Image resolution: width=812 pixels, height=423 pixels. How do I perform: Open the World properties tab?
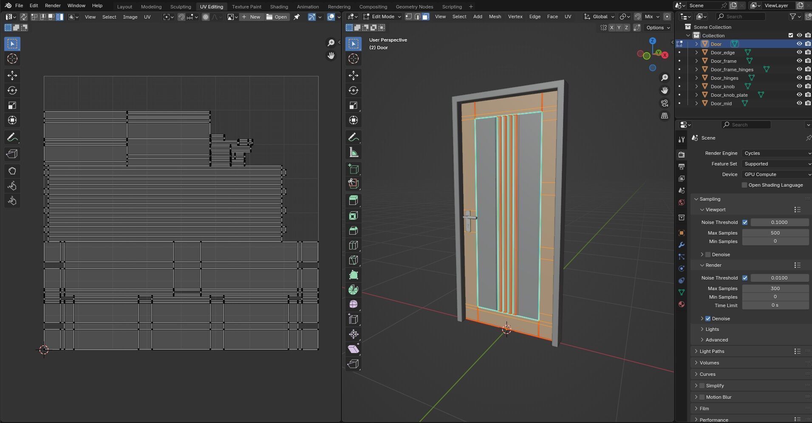click(x=682, y=202)
